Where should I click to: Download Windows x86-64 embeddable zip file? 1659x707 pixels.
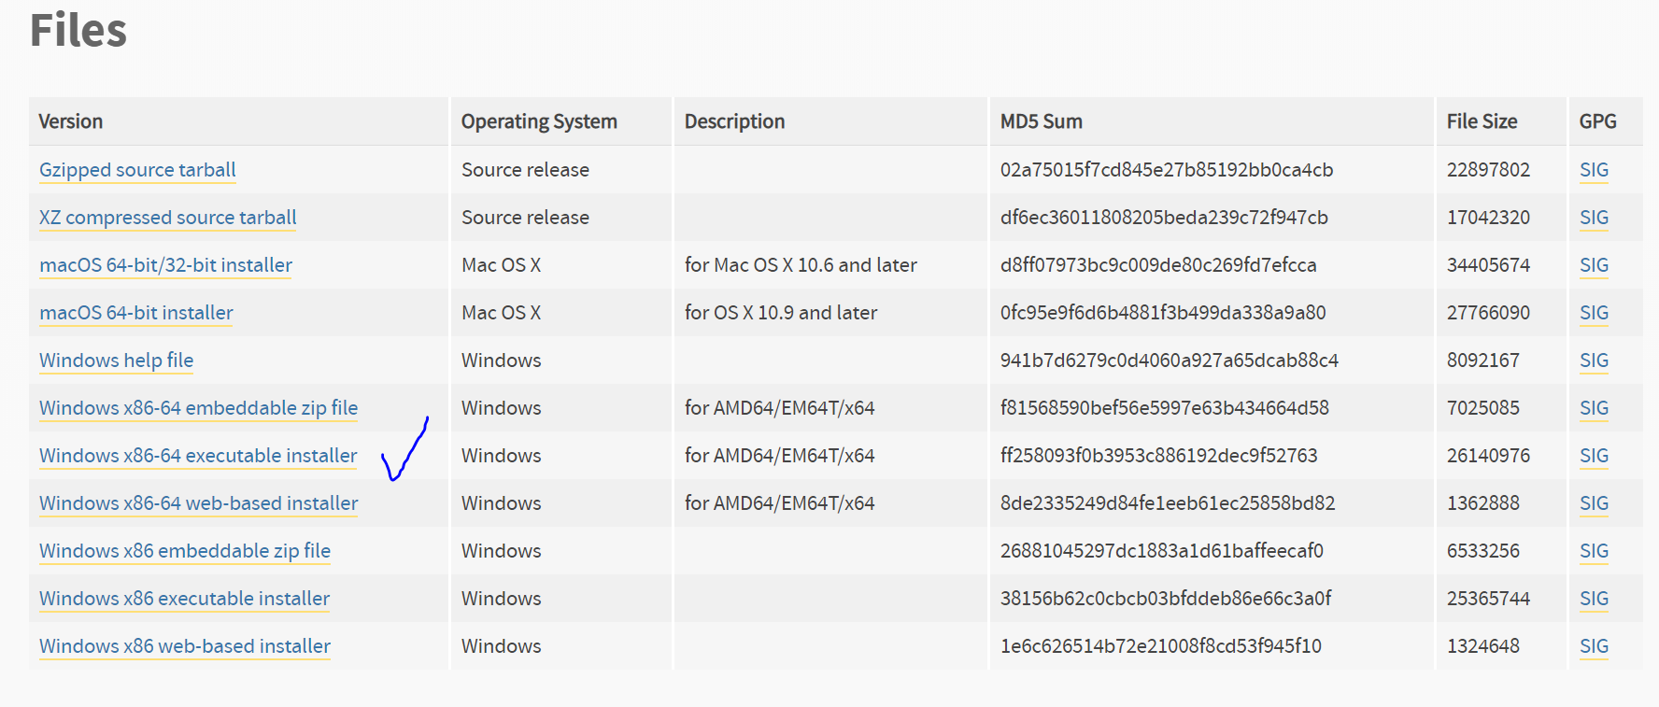pos(199,408)
